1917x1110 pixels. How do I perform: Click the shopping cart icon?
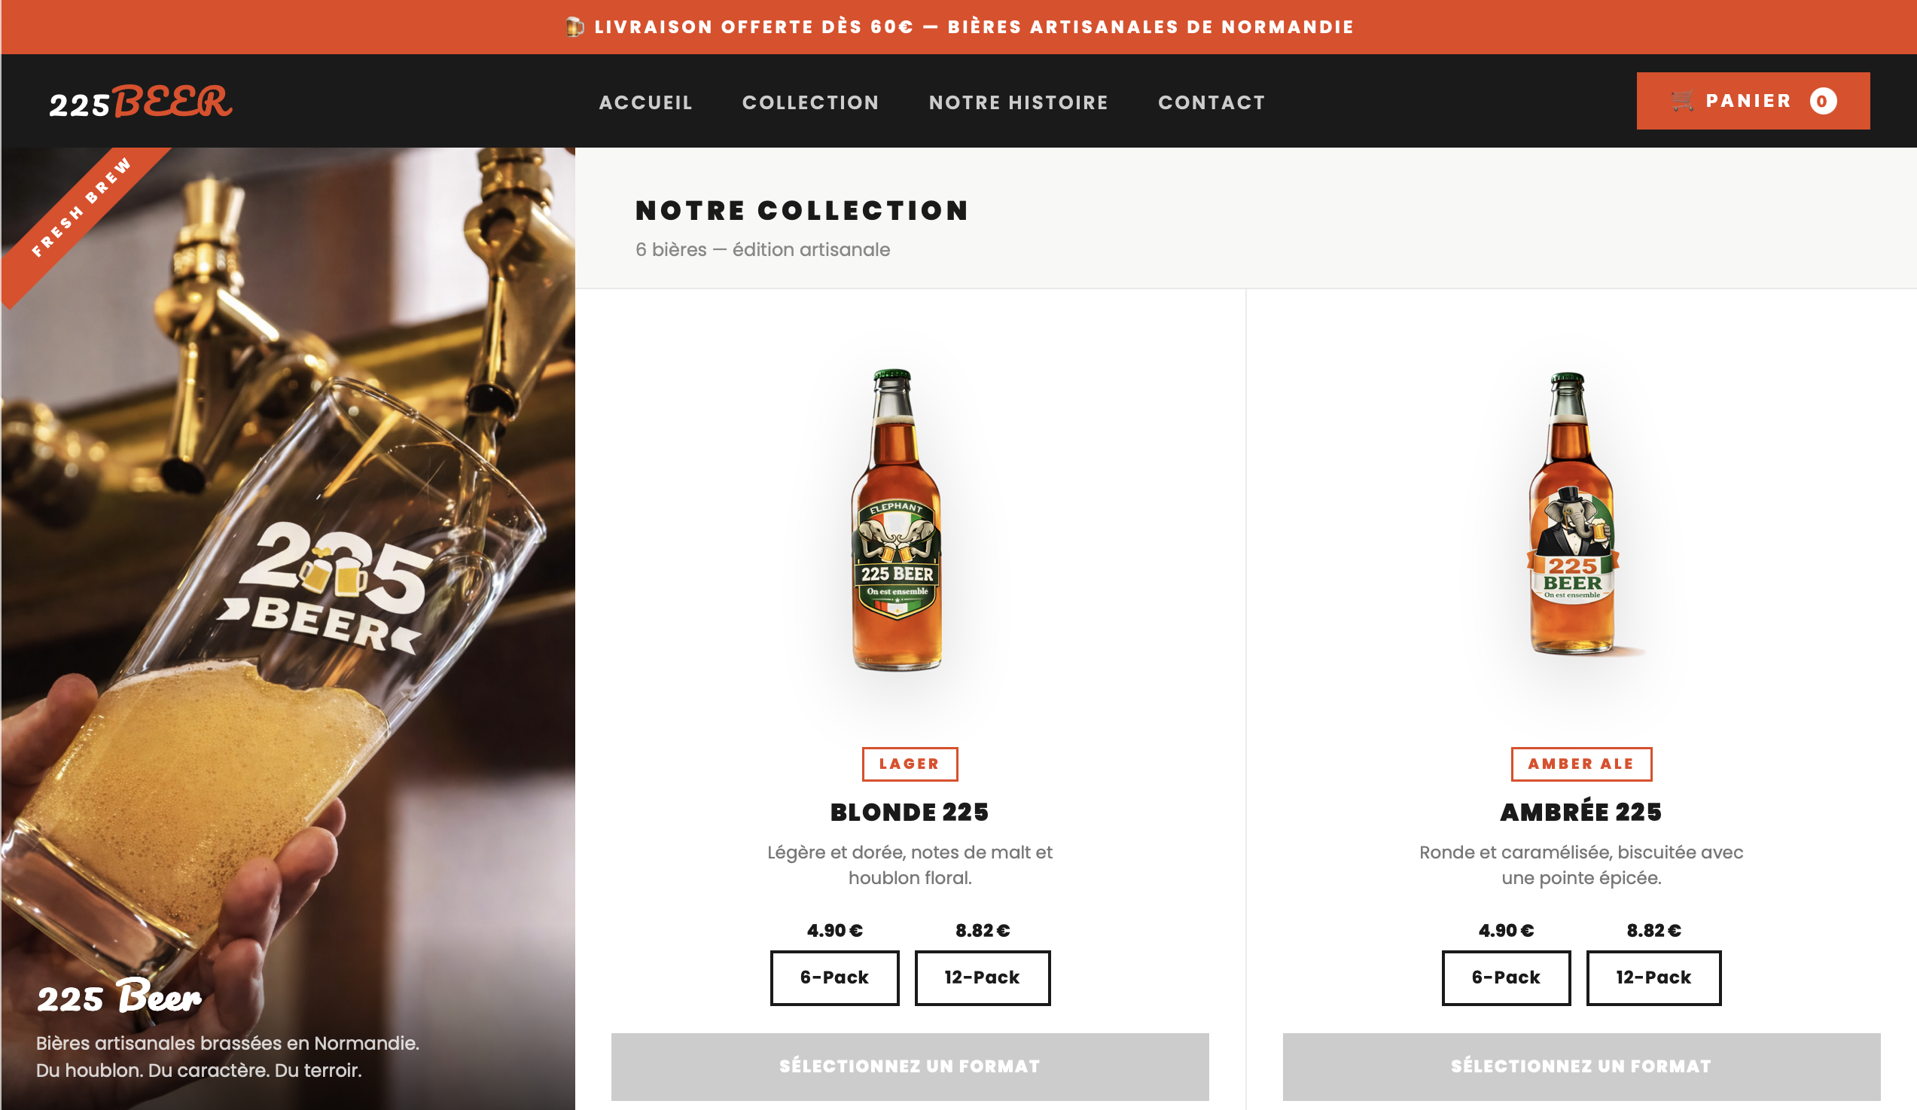pos(1682,100)
